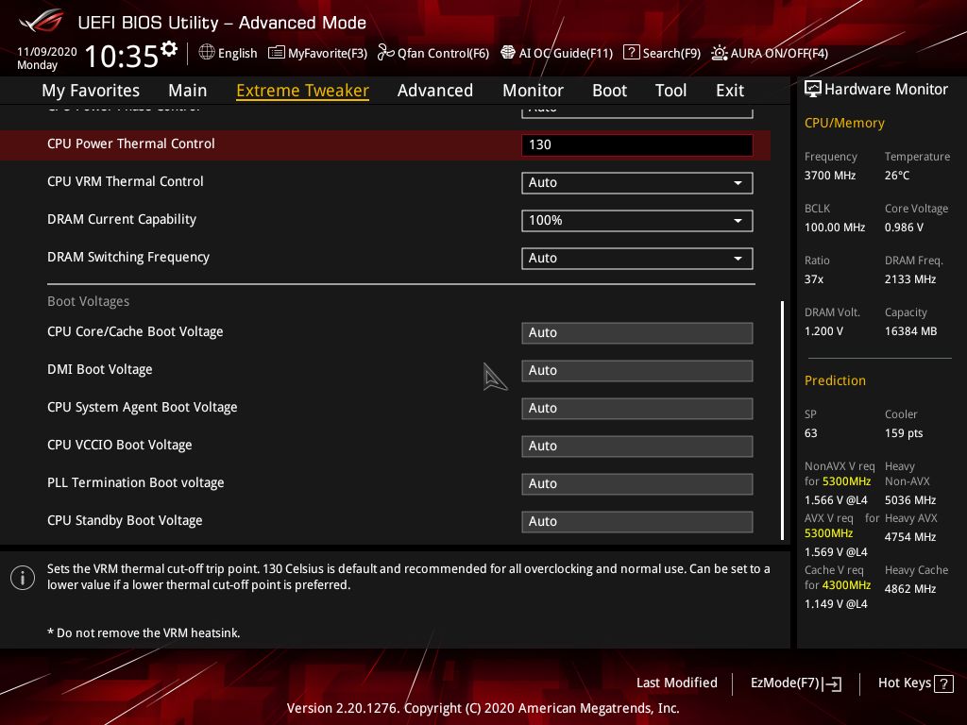This screenshot has width=967, height=725.
Task: Open AI OC Guide(F11)
Action: tap(567, 53)
